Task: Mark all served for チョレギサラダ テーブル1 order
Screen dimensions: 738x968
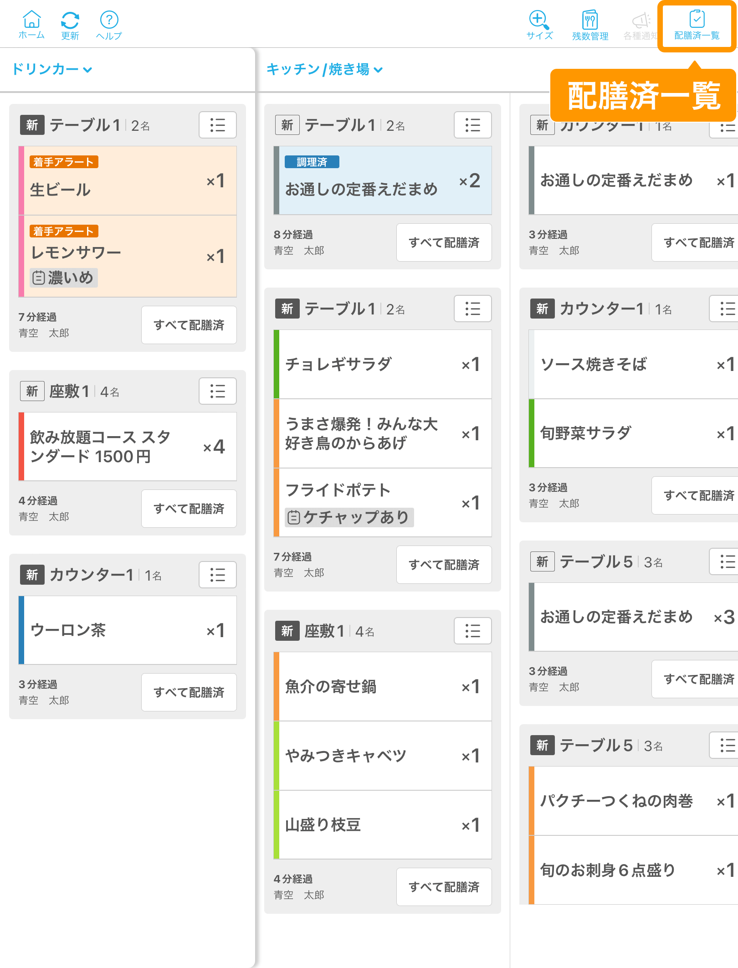Action: [x=444, y=565]
